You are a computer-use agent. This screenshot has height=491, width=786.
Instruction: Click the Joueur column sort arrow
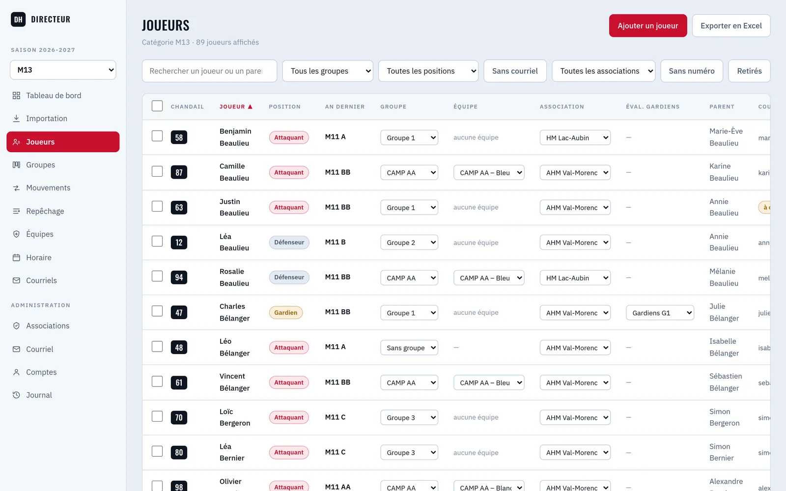pyautogui.click(x=250, y=107)
